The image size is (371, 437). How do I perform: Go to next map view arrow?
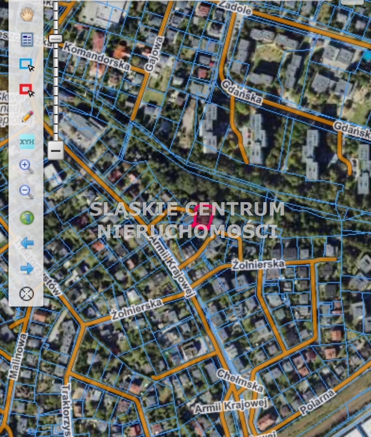(x=27, y=269)
